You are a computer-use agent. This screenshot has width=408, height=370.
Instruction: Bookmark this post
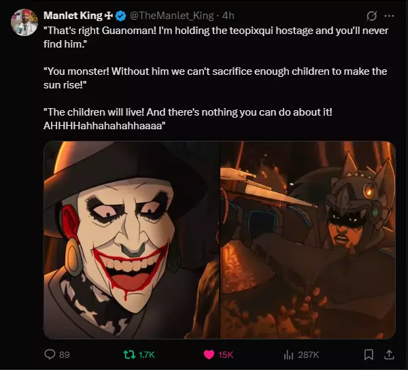tap(369, 354)
